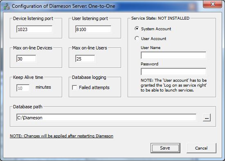225x161 pixels.
Task: Click the User listening port field
Action: coord(93,29)
